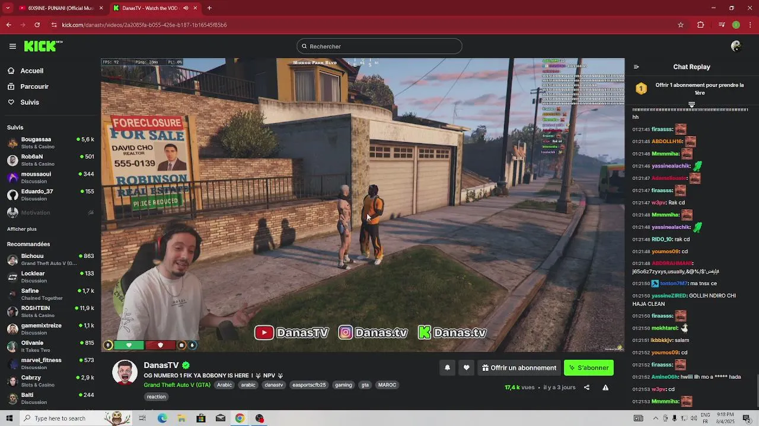Screen dimensions: 759x426
Task: Click the verified badge next to DanasTV
Action: tap(186, 366)
